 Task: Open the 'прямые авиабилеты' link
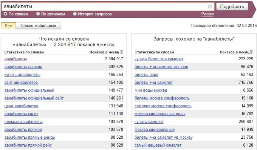(x=23, y=122)
